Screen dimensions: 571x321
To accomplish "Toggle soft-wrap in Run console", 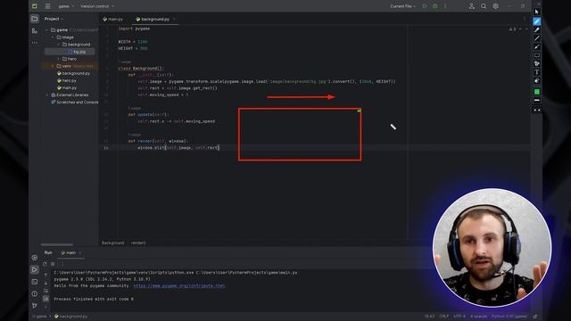I will click(x=46, y=291).
